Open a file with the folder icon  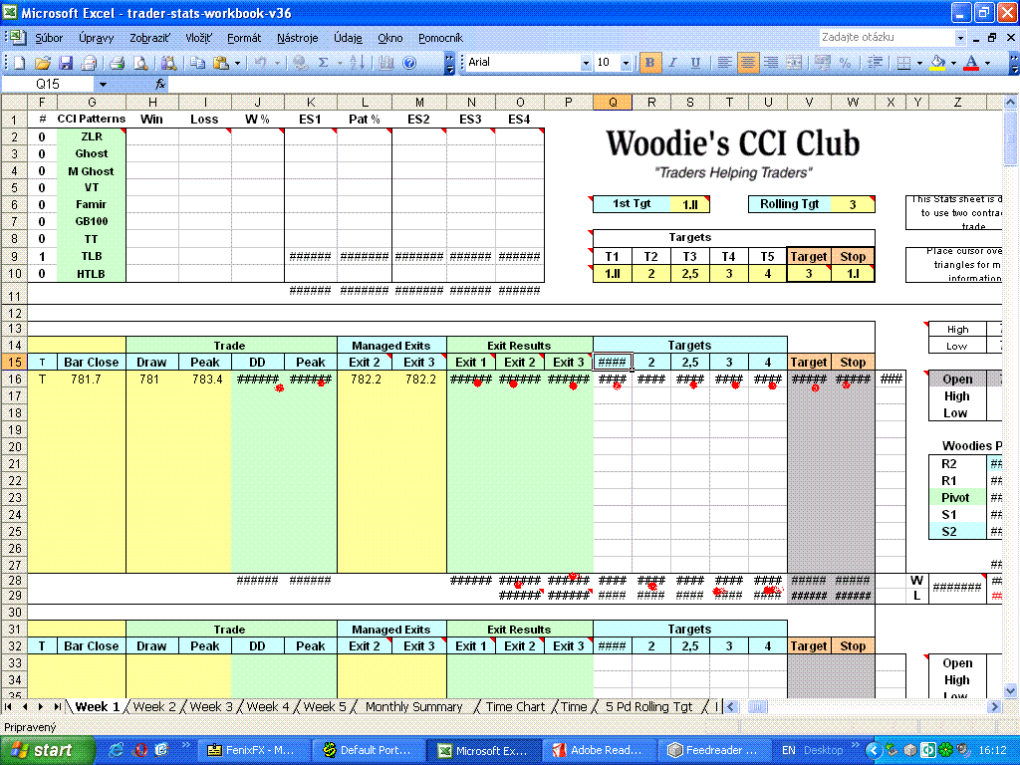(x=43, y=63)
